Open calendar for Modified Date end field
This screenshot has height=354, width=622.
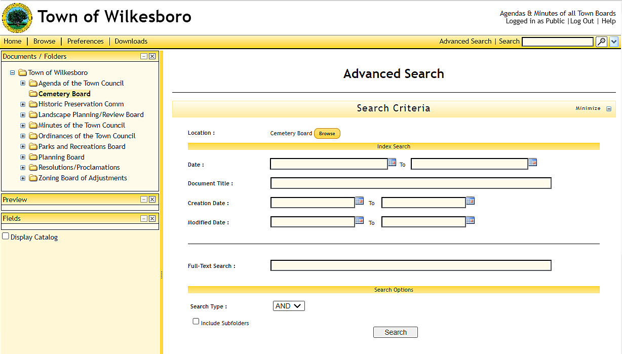[x=470, y=220]
